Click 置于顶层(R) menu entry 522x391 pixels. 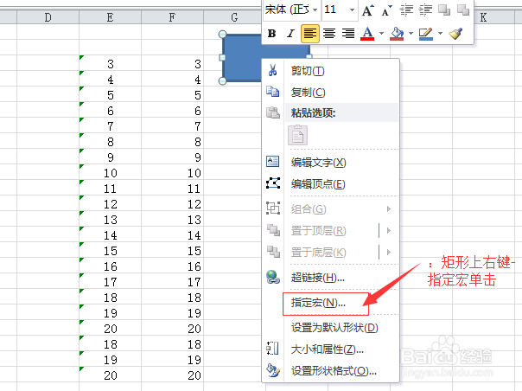(319, 231)
